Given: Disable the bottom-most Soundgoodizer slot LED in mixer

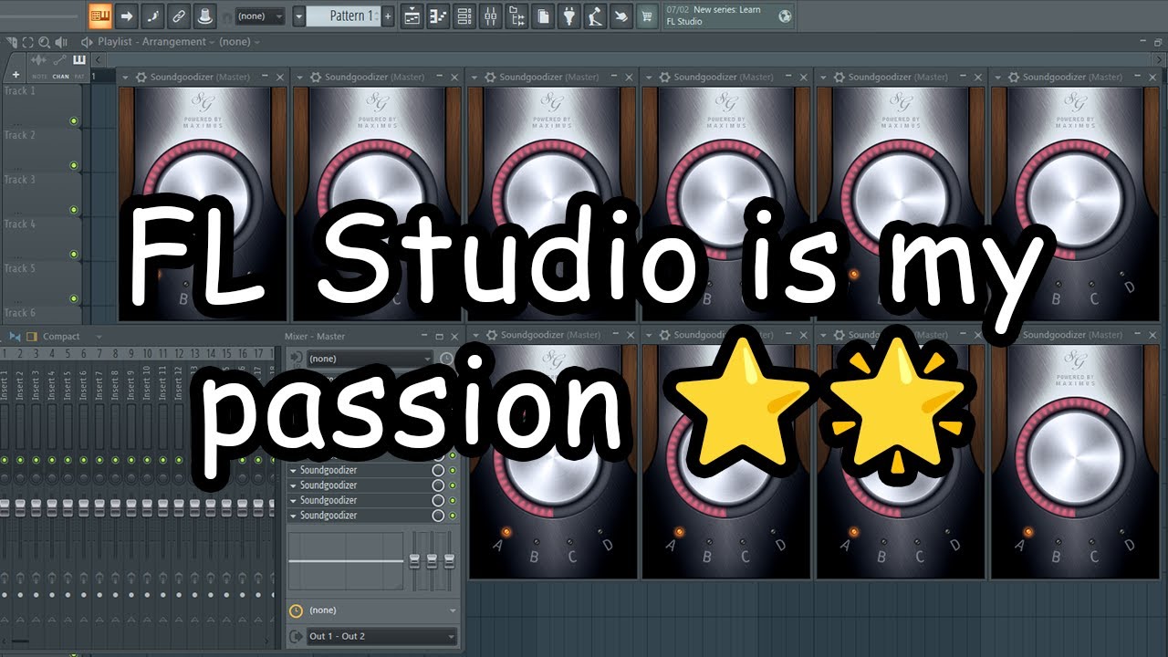Looking at the screenshot, I should coord(452,516).
